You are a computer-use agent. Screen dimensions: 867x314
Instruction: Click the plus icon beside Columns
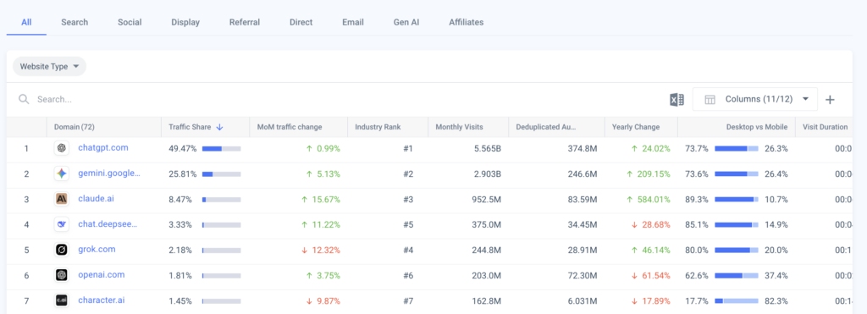(830, 100)
